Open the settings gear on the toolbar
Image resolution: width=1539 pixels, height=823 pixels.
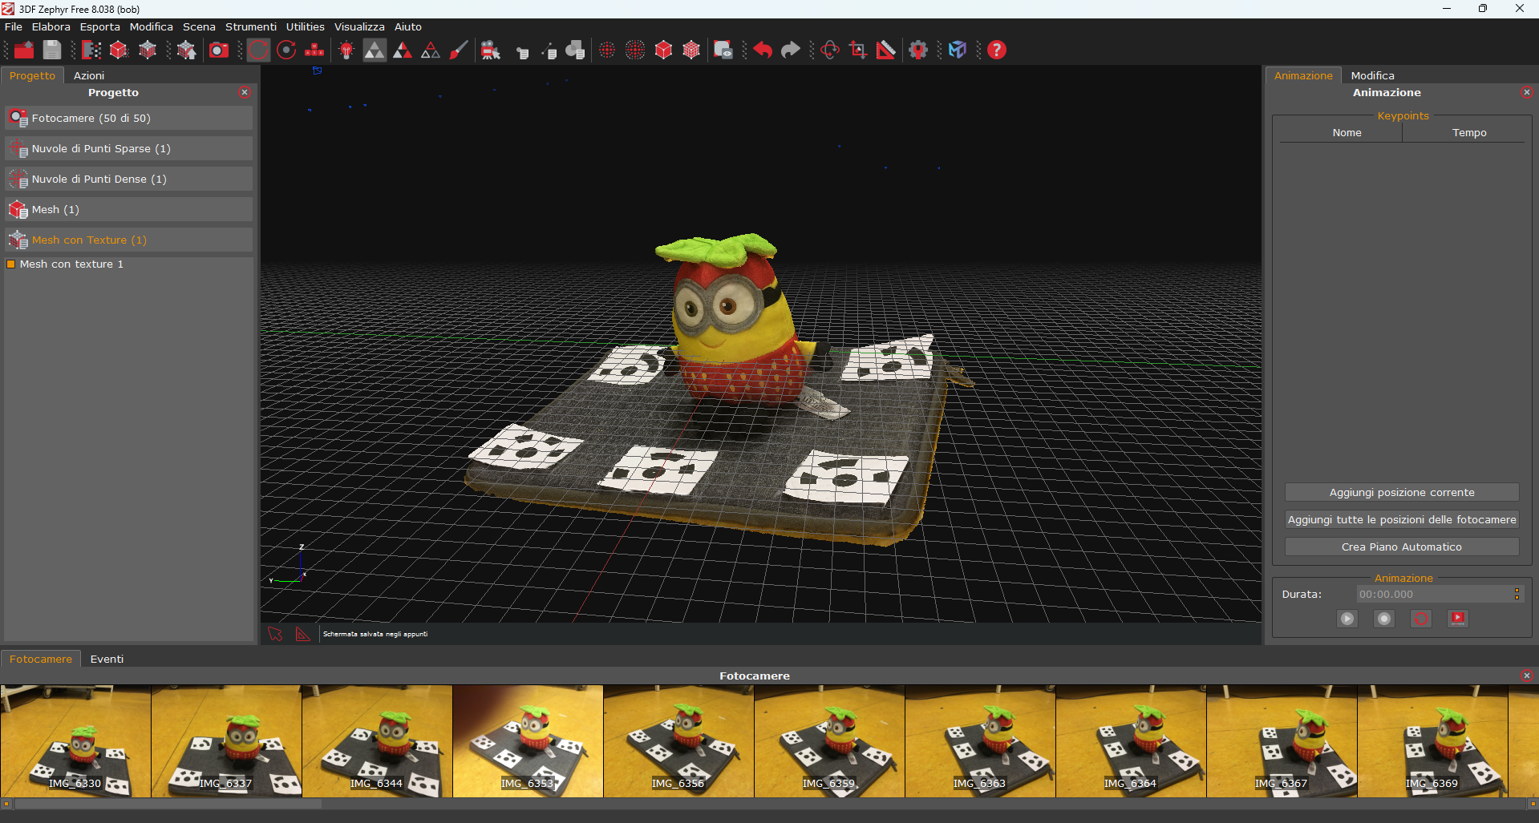point(917,50)
